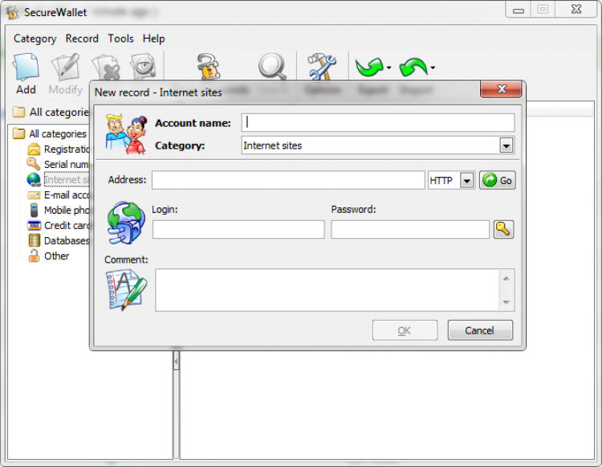Viewport: 602px width, 467px height.
Task: Select the E-mail accounts category
Action: [67, 195]
